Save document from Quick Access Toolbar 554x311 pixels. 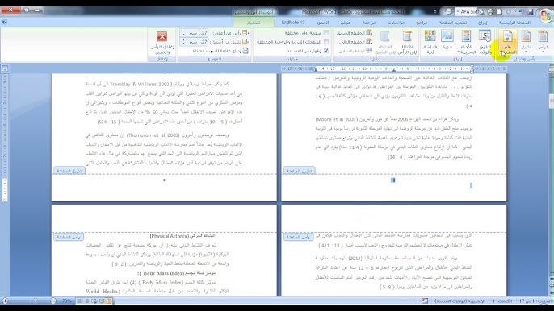click(x=531, y=11)
